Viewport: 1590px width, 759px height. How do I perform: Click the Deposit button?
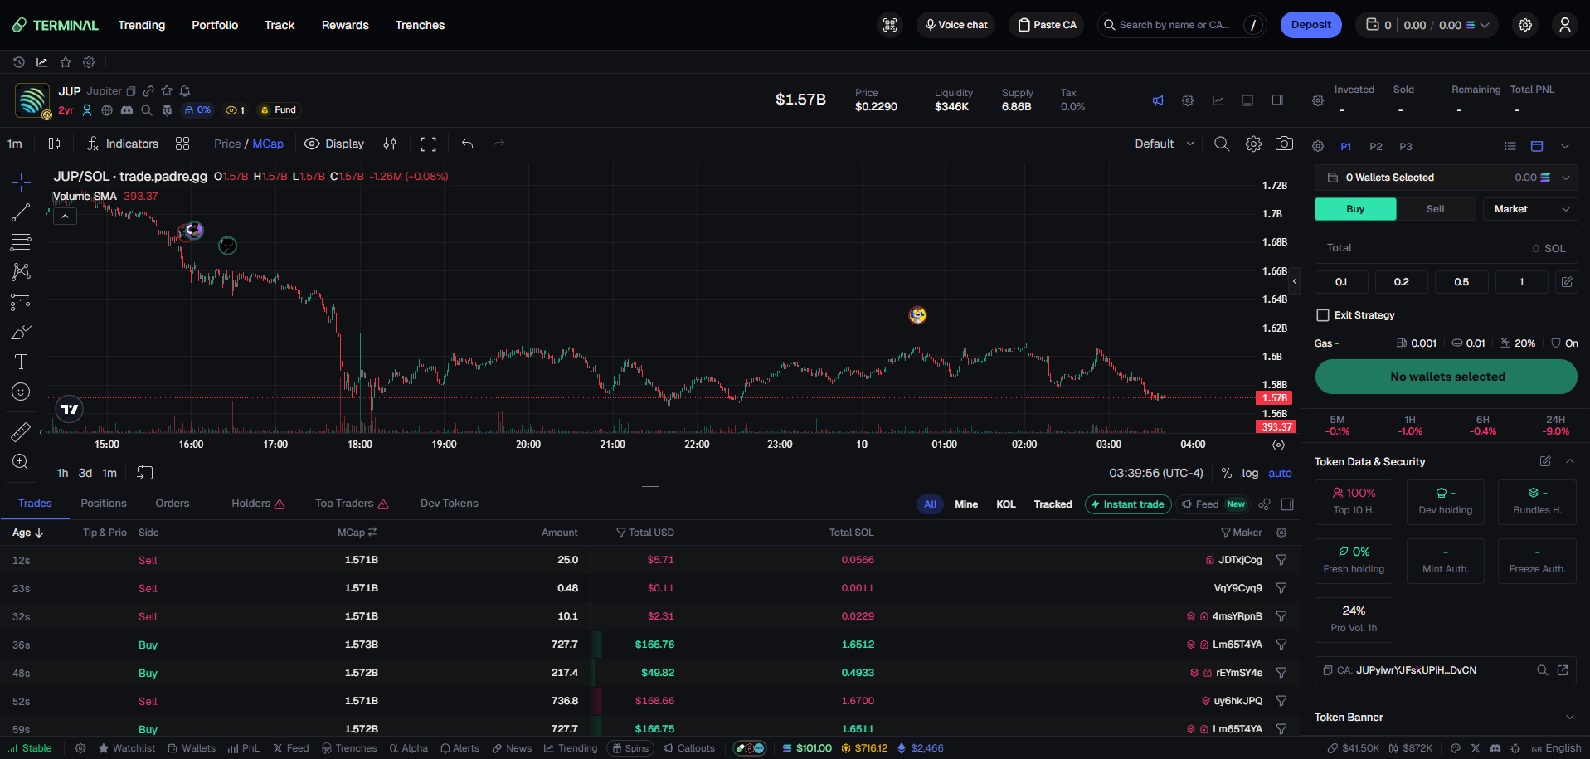[1311, 25]
